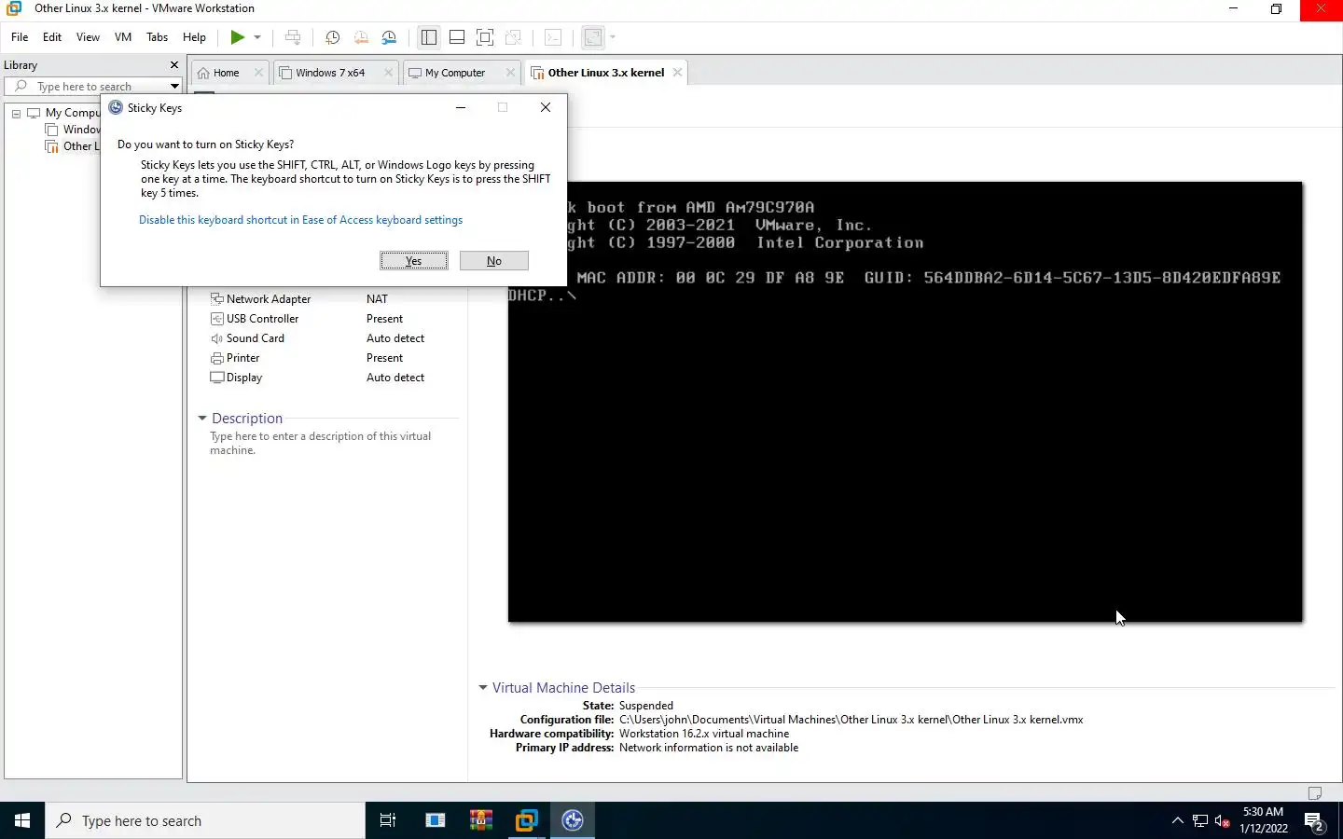Click the description text entry area
This screenshot has height=839, width=1343.
click(x=321, y=443)
